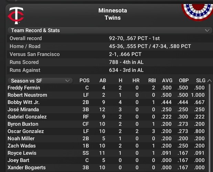The width and height of the screenshot is (213, 172).
Task: Sort players by HR column header
Action: [x=136, y=80]
